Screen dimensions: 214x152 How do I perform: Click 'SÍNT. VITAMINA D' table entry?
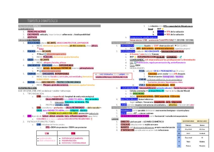pos(47,141)
